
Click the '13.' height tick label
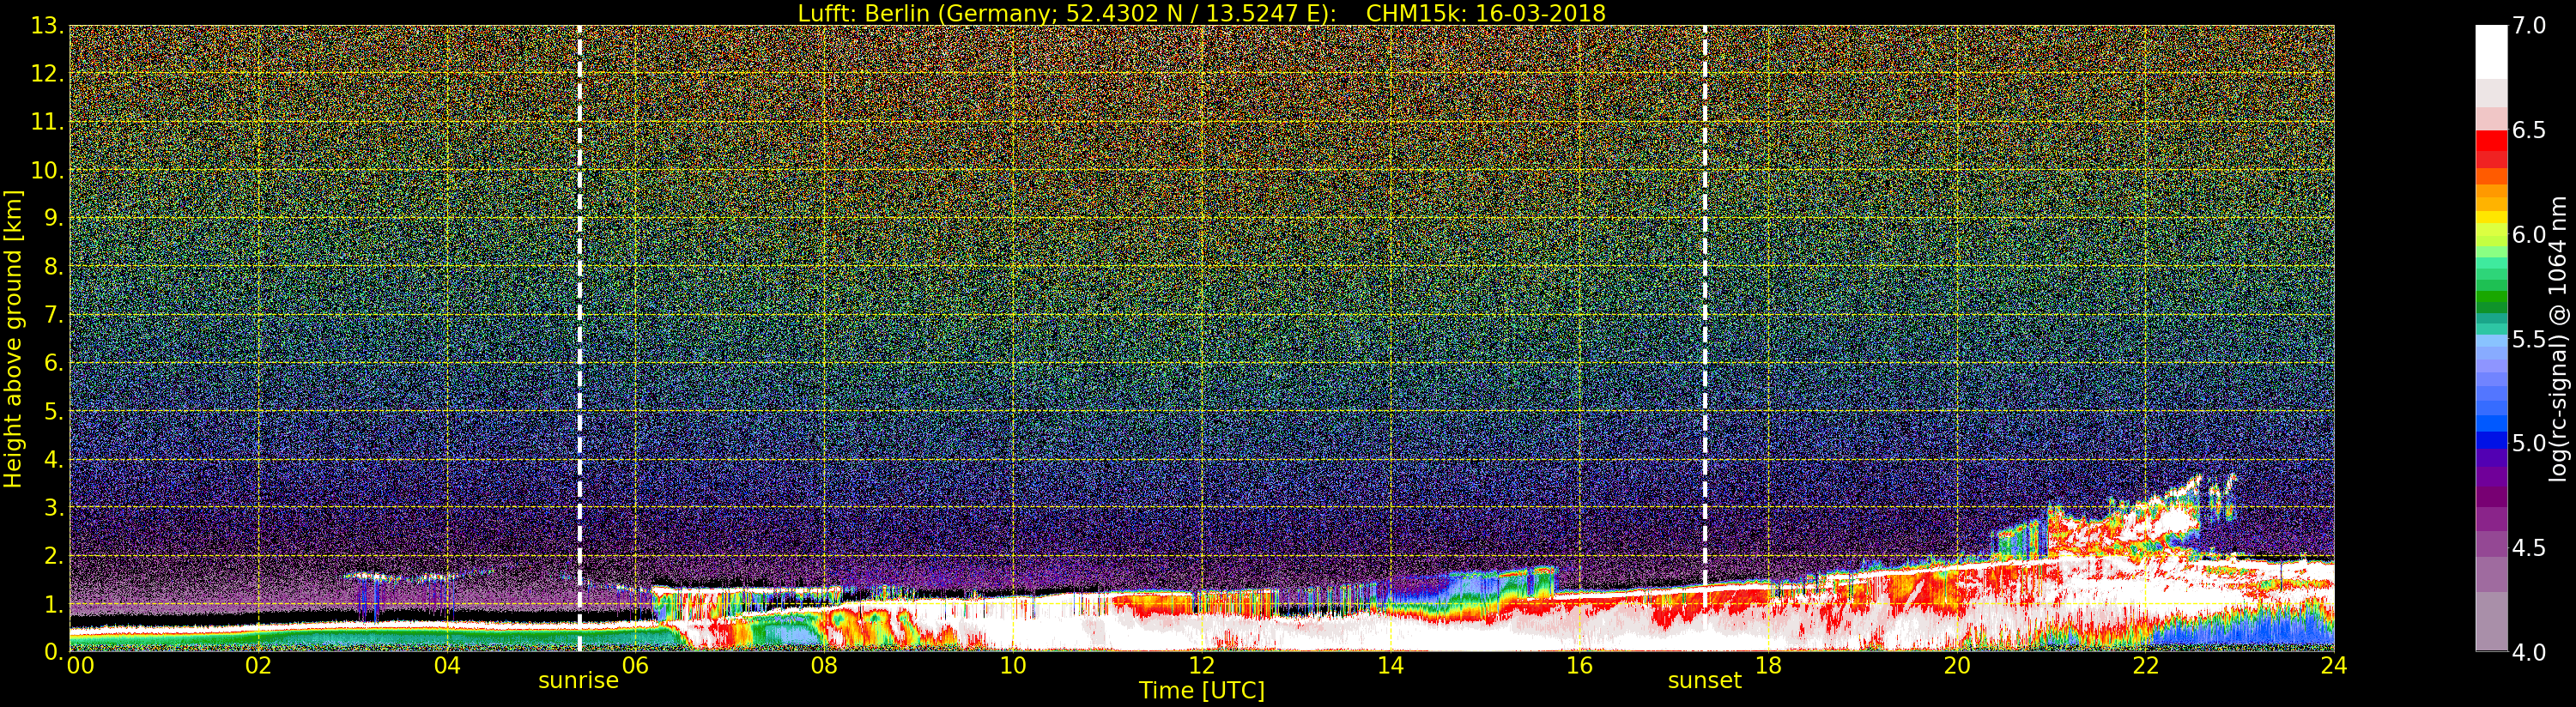pos(46,26)
